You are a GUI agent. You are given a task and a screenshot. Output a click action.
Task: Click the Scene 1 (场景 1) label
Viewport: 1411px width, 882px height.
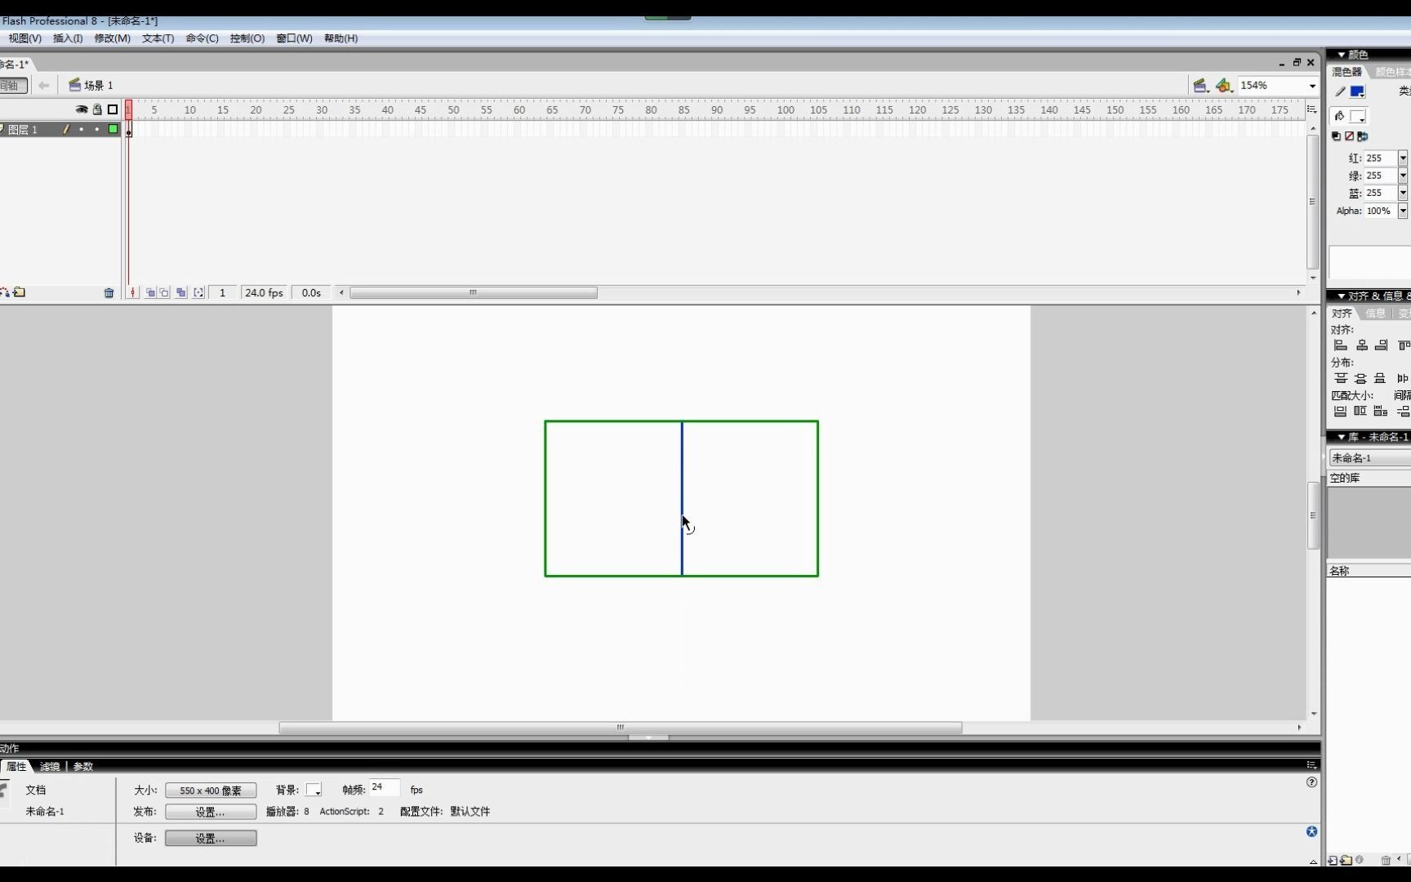[x=99, y=85]
